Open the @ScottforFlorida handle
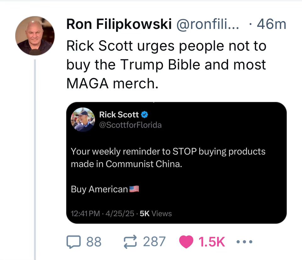This screenshot has width=302, height=260. (130, 125)
